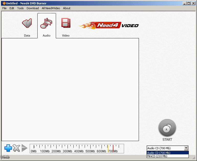The height and width of the screenshot is (161, 197).
Task: Click the Need4 Video flame logo
Action: click(x=109, y=25)
